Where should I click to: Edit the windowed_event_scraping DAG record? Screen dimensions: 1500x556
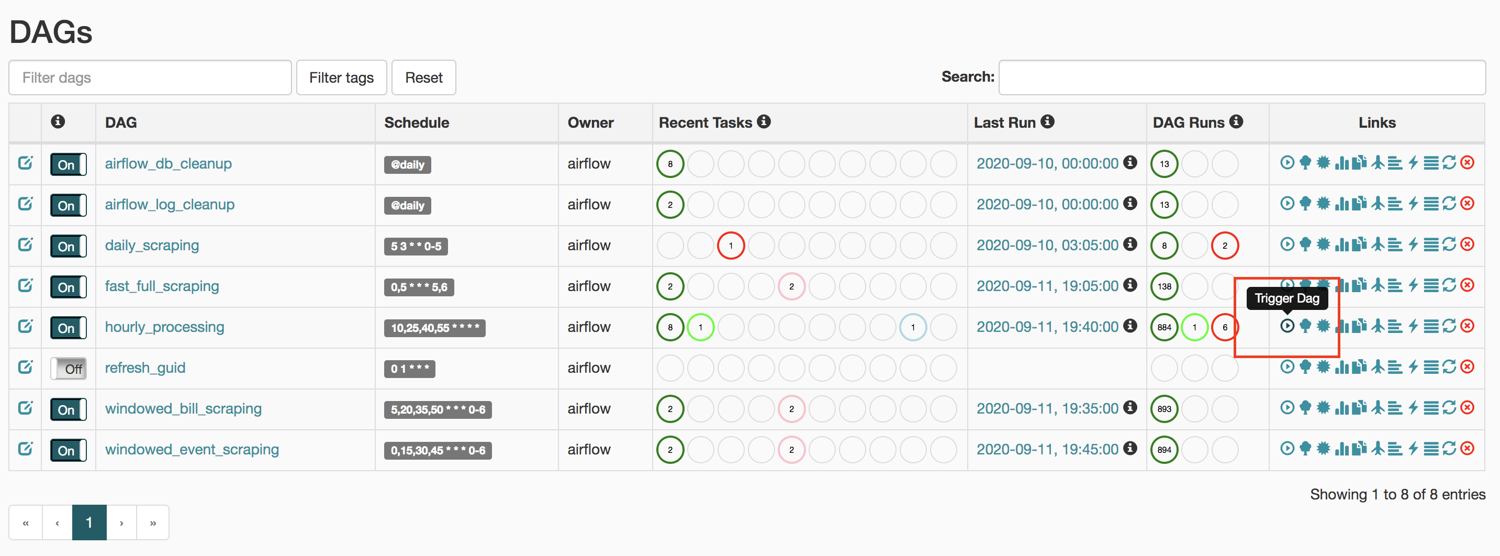pyautogui.click(x=25, y=448)
